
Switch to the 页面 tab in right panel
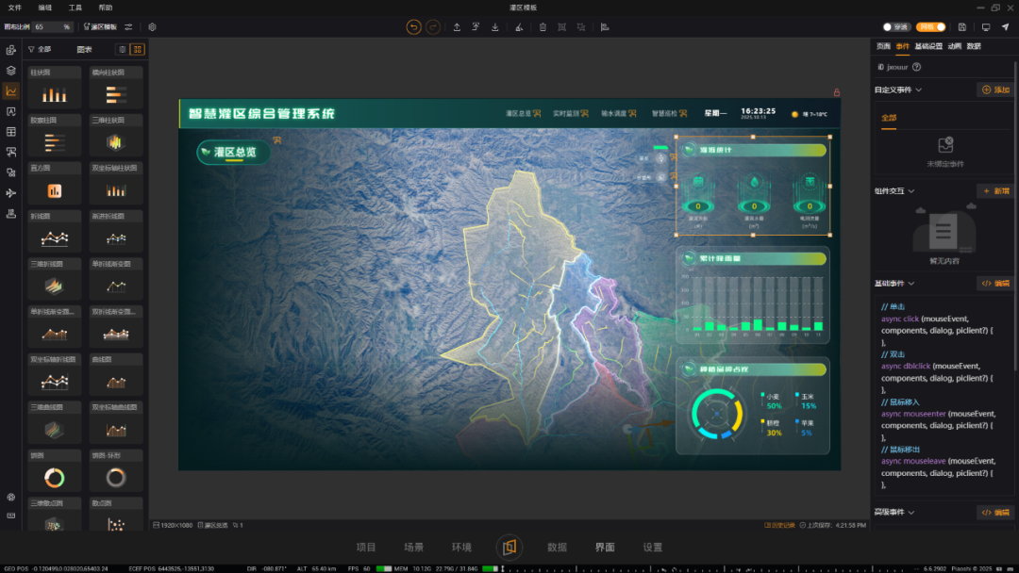pos(883,46)
